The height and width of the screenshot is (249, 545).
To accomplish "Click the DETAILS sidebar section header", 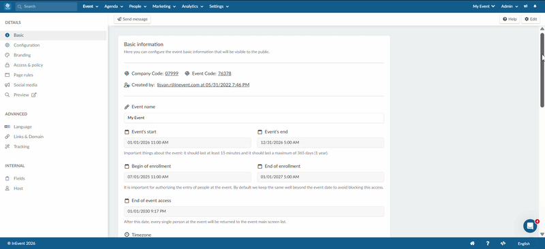I will pos(13,22).
